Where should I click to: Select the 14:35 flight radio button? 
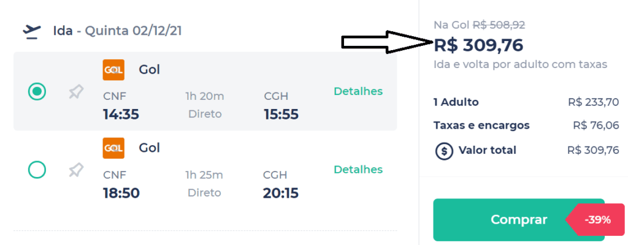[37, 92]
